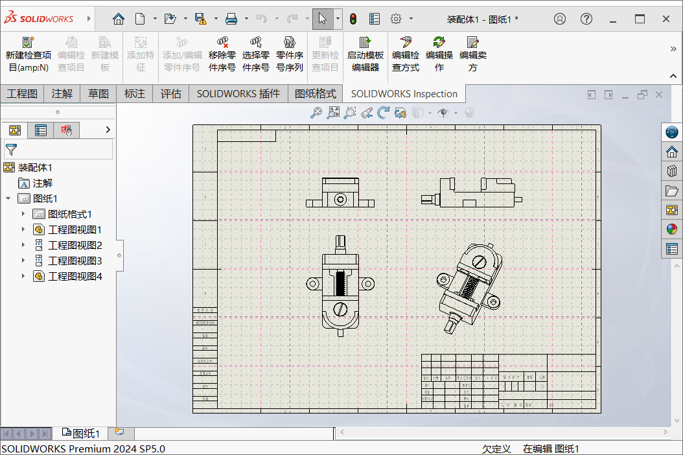
Task: Open Options with the gear icon
Action: tap(396, 19)
